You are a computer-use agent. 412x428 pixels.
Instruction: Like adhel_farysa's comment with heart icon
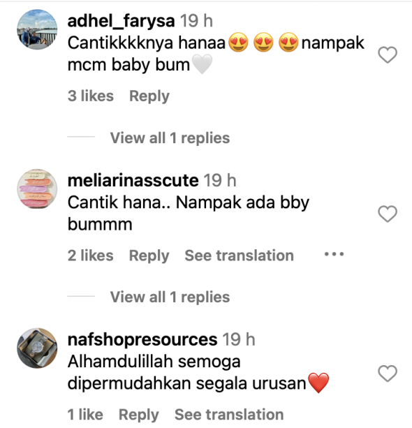coord(388,54)
